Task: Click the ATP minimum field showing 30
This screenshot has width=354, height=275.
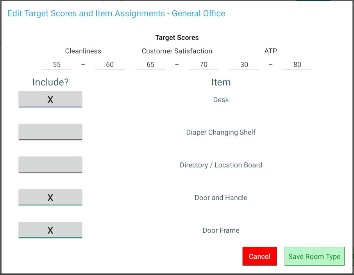Action: (x=244, y=65)
